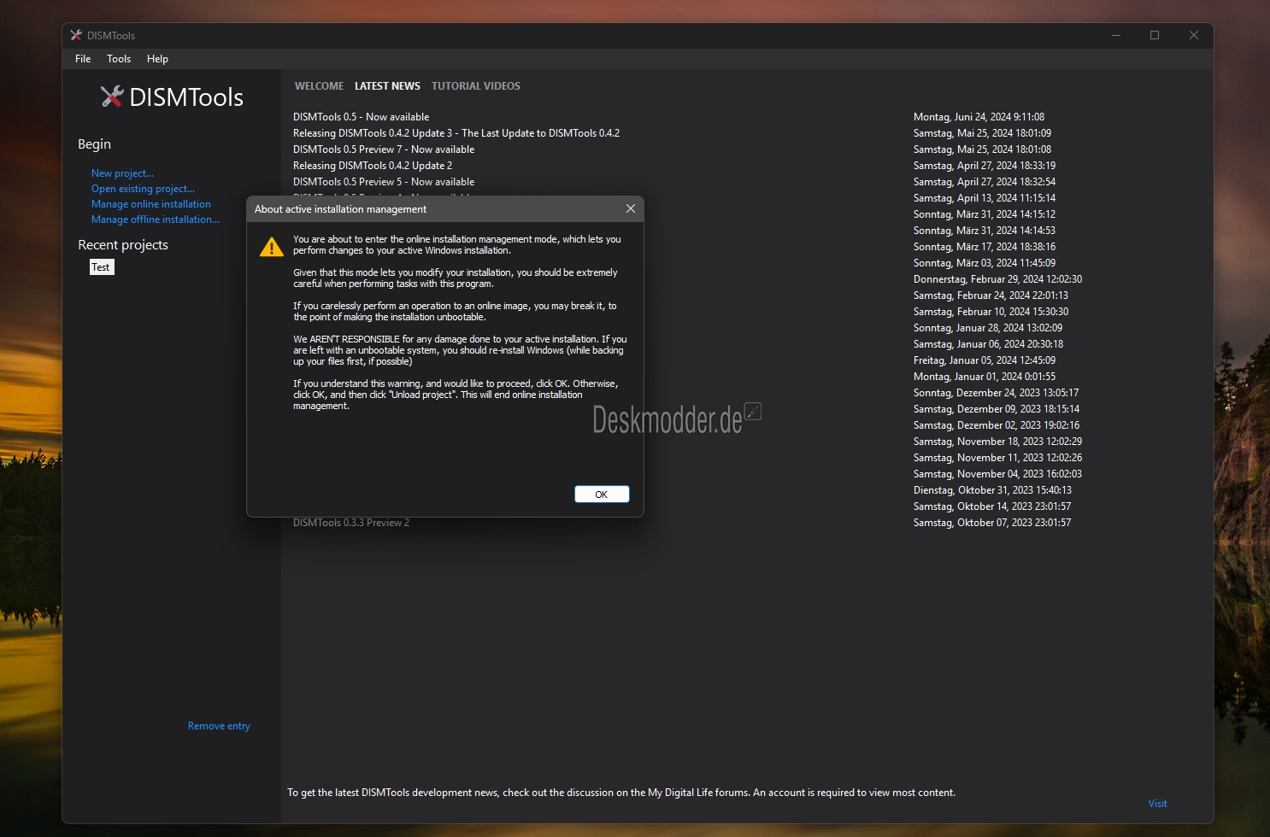The height and width of the screenshot is (837, 1270).
Task: Click date Montag, Juni 24, 2024 9:11:08
Action: point(979,117)
